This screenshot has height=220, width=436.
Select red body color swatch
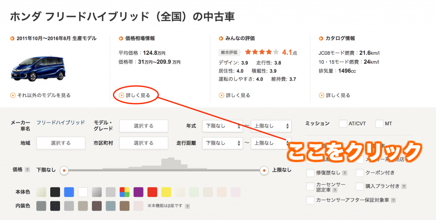(x=152, y=192)
